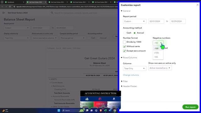Open Show non-zero or active only dropdown
Viewport: 201px width, 113px height.
(160, 68)
